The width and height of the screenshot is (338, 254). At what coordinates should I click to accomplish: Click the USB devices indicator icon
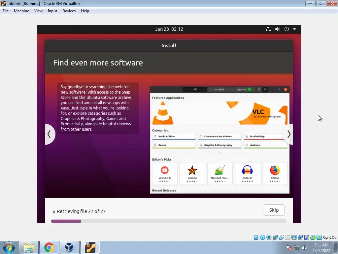(x=281, y=237)
